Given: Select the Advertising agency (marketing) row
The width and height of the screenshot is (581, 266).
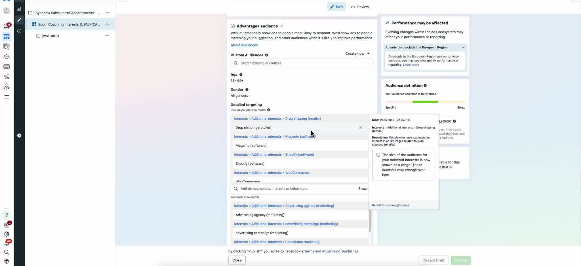Looking at the screenshot, I should pos(300,215).
